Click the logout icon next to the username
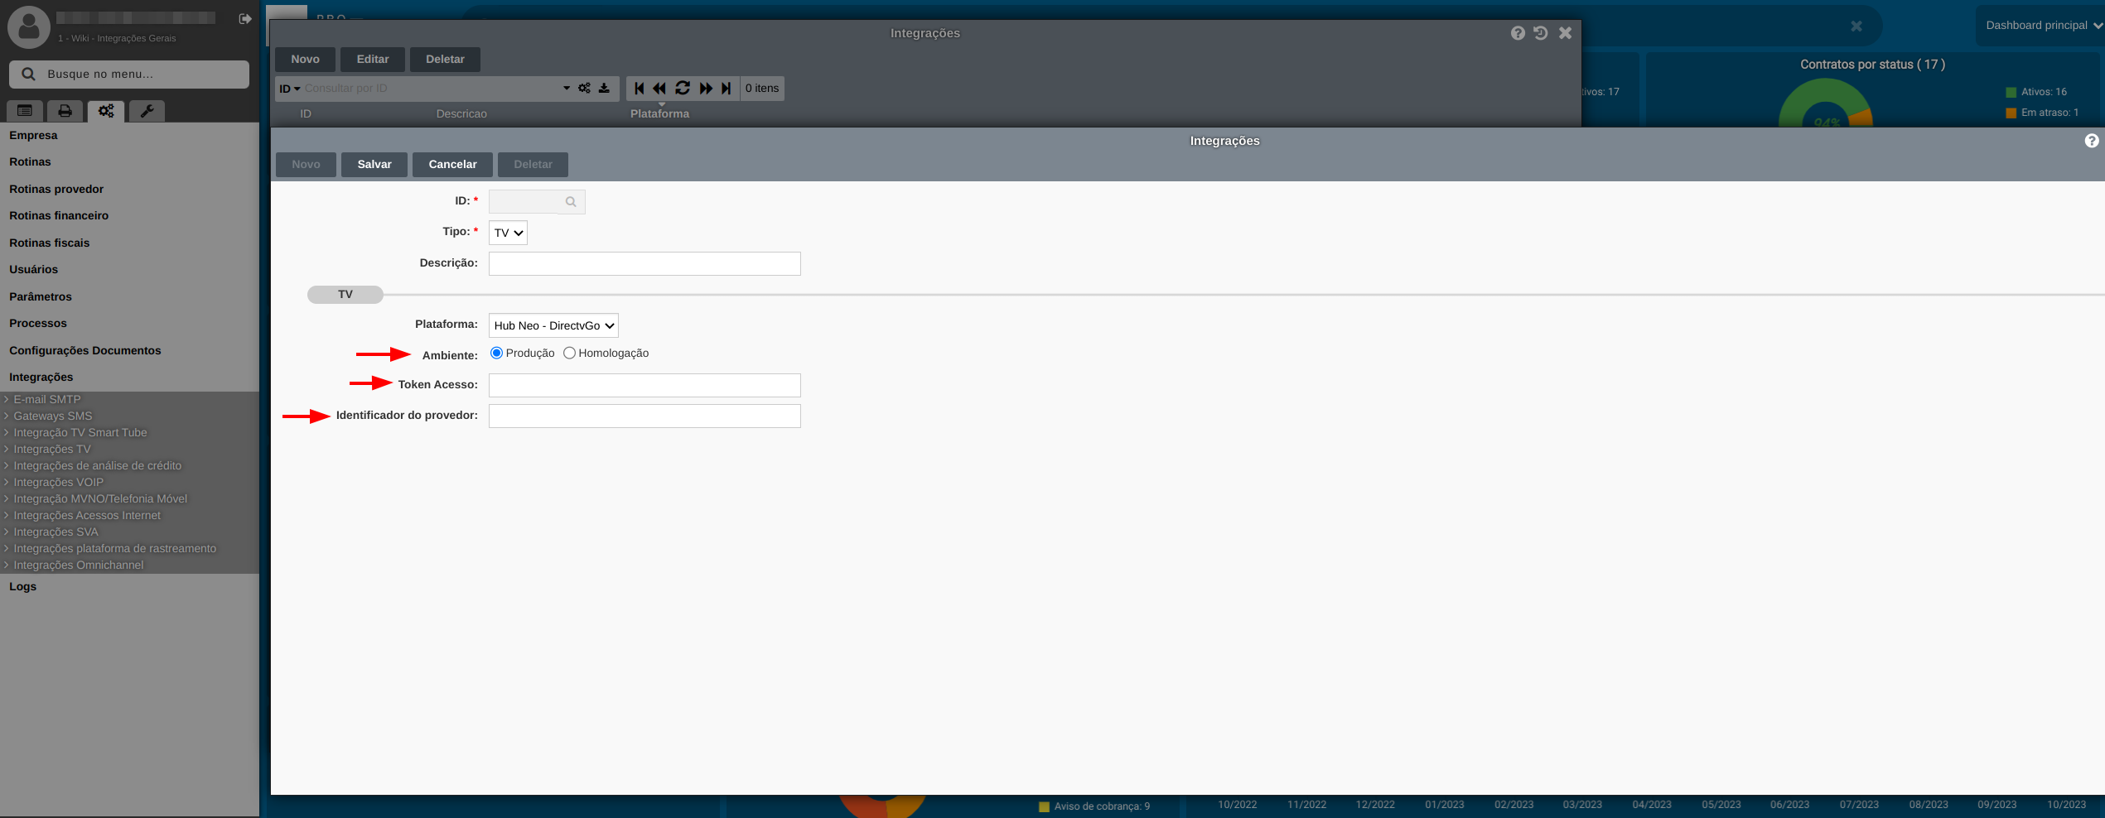The image size is (2105, 818). coord(245,18)
